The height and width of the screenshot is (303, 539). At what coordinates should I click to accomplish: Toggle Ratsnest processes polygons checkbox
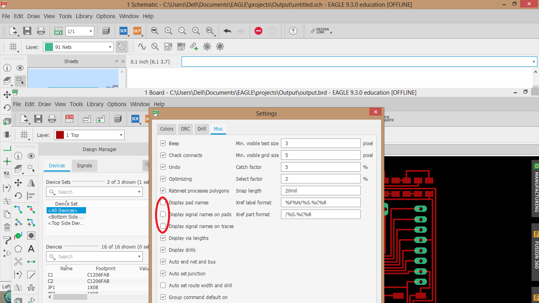click(x=163, y=191)
